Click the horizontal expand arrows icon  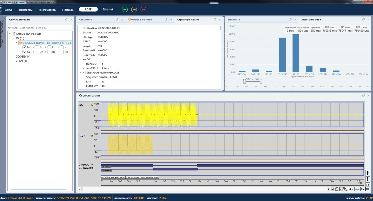[357, 189]
